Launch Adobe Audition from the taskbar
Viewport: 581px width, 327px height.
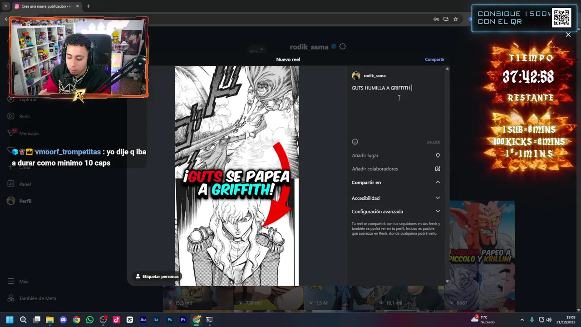click(x=143, y=320)
